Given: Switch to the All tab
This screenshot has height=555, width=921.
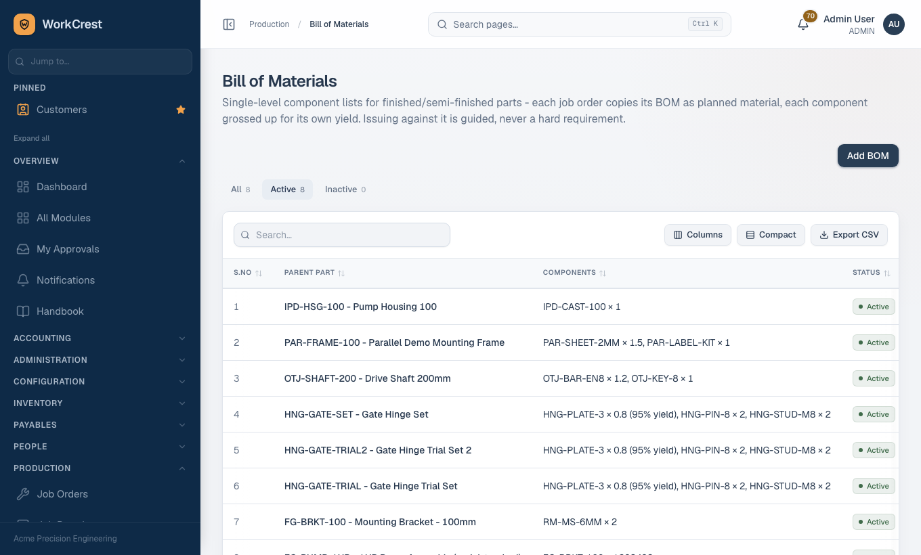Looking at the screenshot, I should pyautogui.click(x=240, y=190).
